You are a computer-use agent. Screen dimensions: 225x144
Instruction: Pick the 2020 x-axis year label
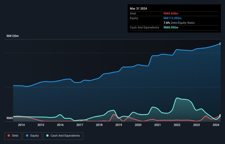(138, 125)
